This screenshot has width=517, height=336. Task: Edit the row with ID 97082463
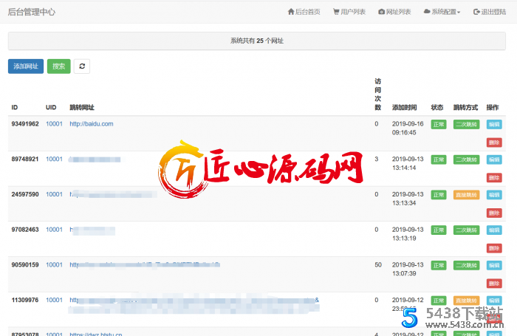[494, 230]
